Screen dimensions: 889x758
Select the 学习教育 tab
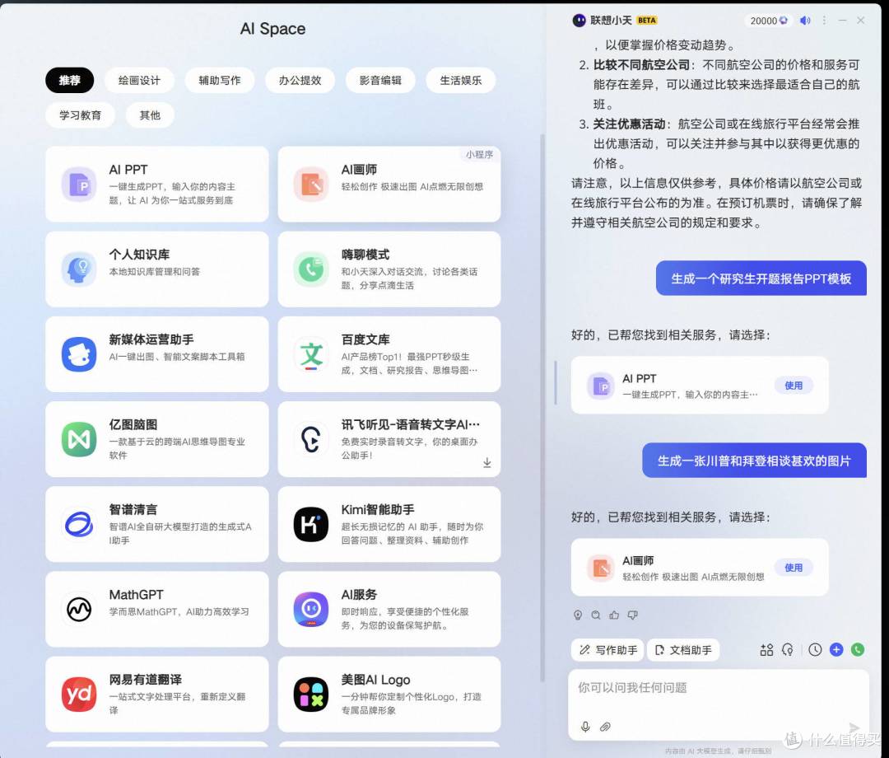(x=81, y=115)
